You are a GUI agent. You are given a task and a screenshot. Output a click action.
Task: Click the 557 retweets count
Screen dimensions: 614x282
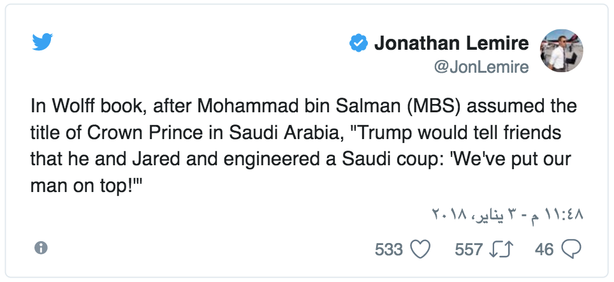coord(468,249)
